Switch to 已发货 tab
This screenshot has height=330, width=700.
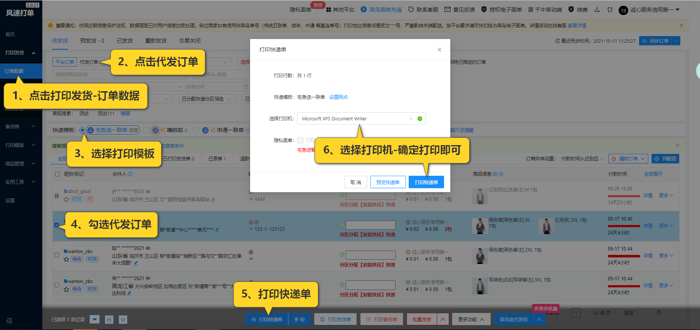pos(125,41)
